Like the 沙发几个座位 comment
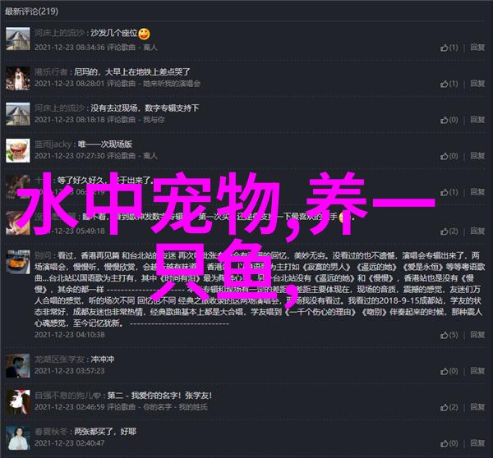Viewport: 493px width, 458px height. point(449,48)
